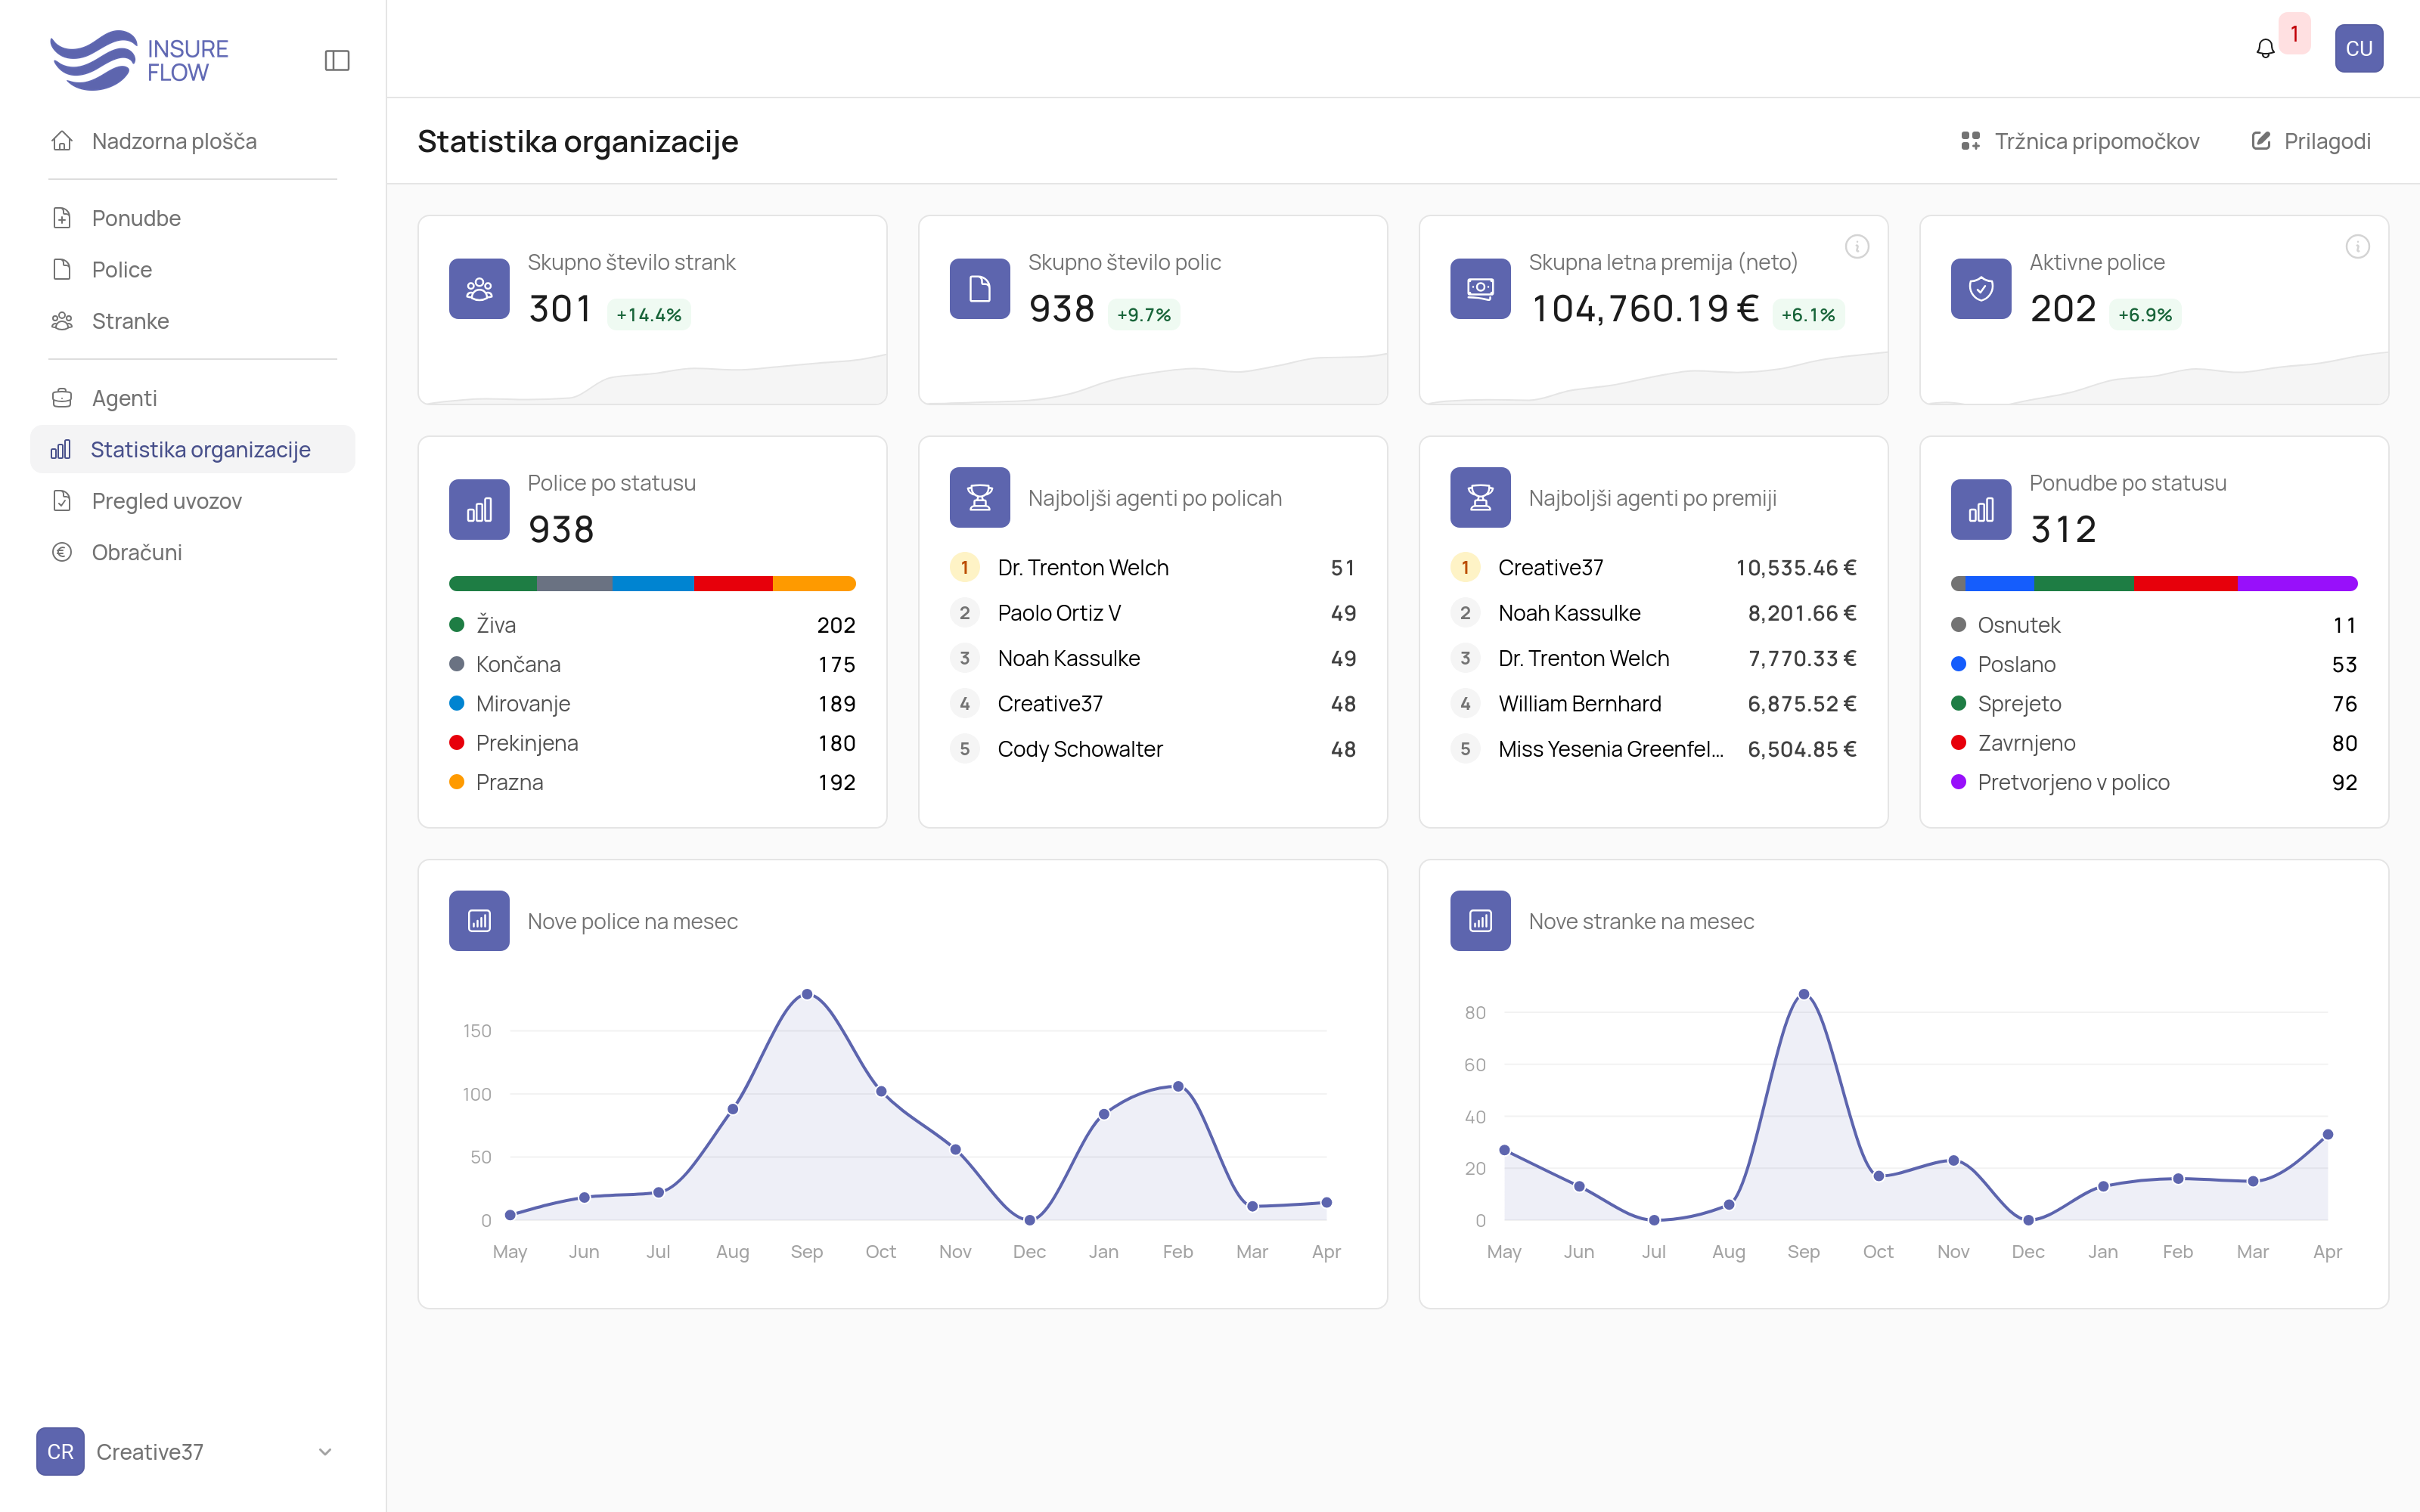Viewport: 2420px width, 1512px height.
Task: Click the red segment of Police po statusu bar
Action: (733, 583)
